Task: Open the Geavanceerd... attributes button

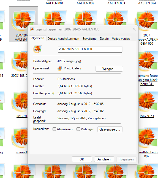Action: [x=110, y=129]
